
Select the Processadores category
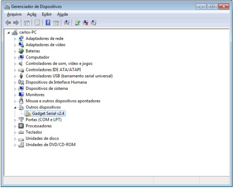coord(39,126)
